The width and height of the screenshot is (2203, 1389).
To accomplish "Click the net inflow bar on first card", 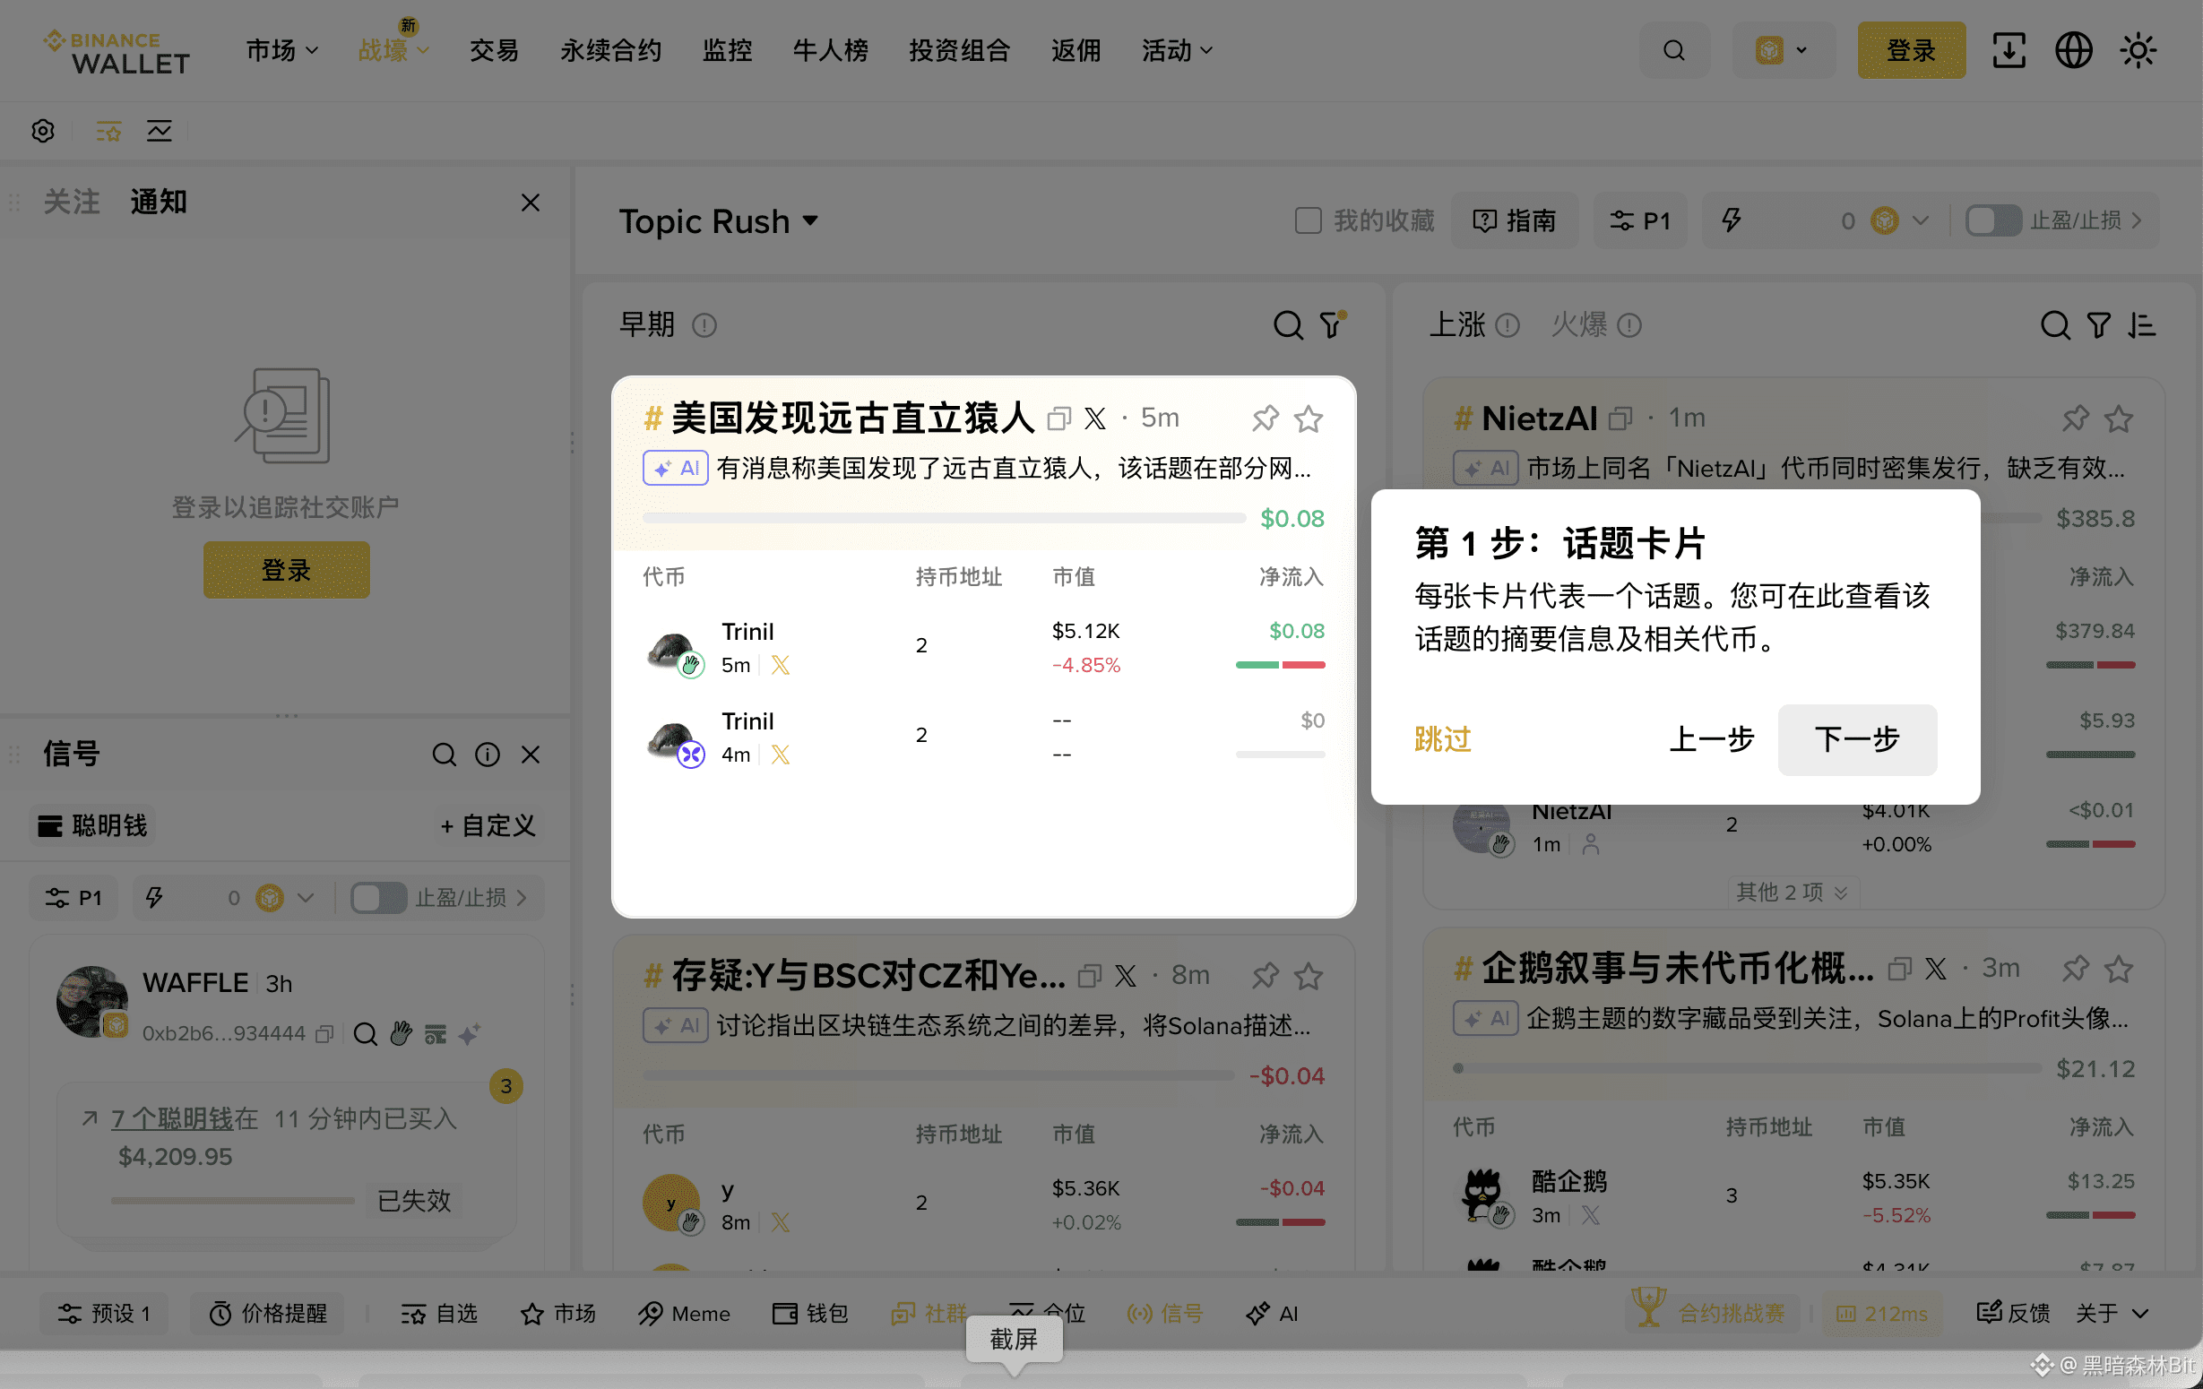I will tap(943, 518).
